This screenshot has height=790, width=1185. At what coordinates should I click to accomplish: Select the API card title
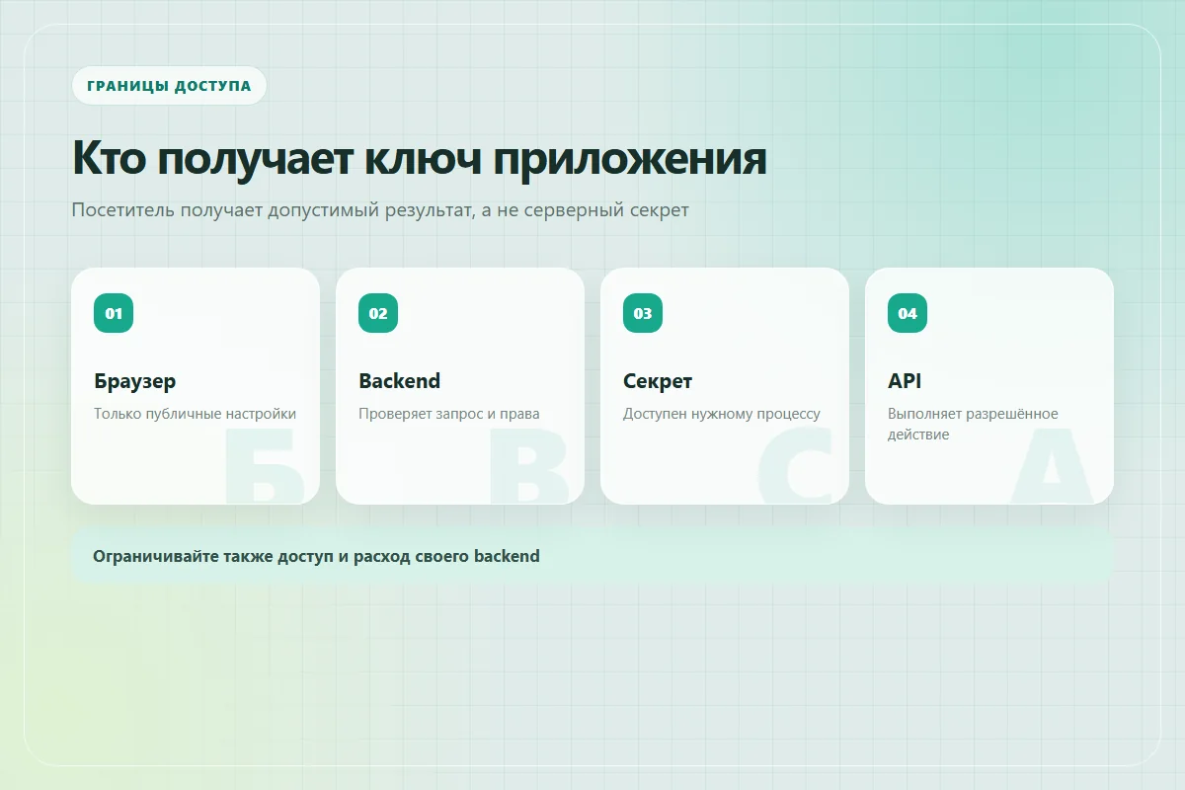point(905,381)
